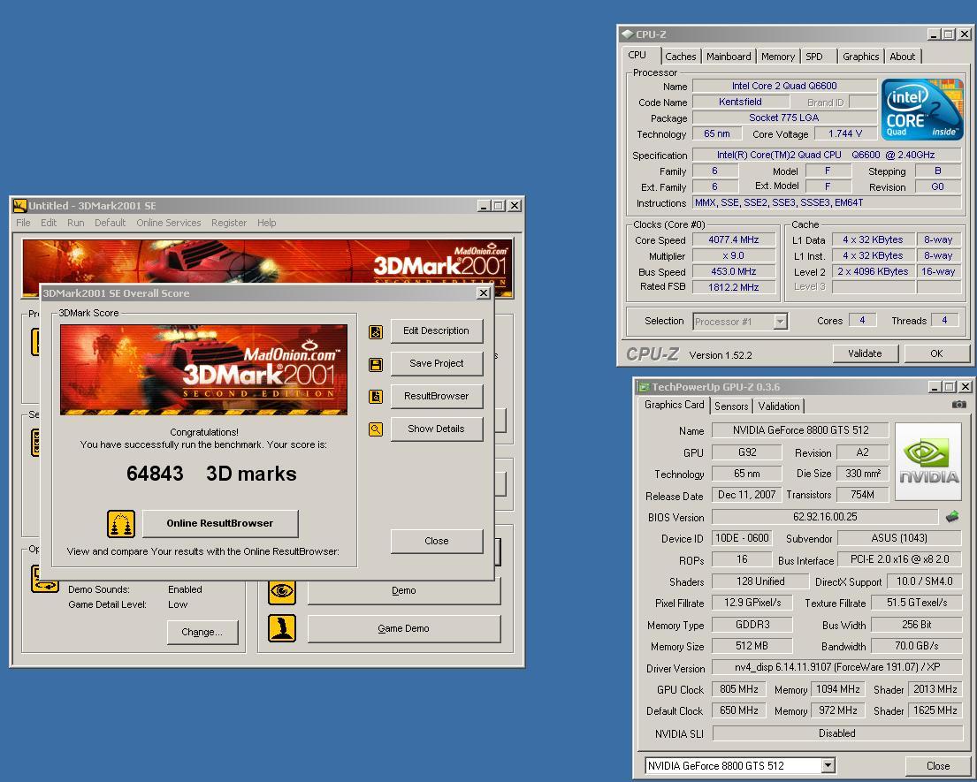Switch to the Sensors tab in GPU-Z
Viewport: 977px width, 782px height.
click(731, 406)
